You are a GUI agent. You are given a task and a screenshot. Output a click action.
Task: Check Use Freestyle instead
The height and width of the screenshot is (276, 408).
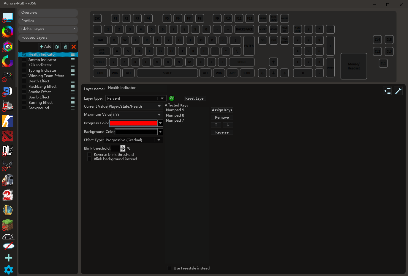point(169,268)
